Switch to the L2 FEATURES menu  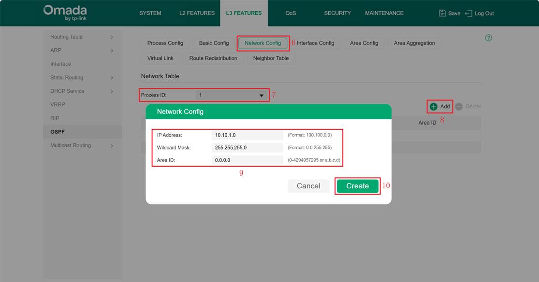[x=197, y=13]
